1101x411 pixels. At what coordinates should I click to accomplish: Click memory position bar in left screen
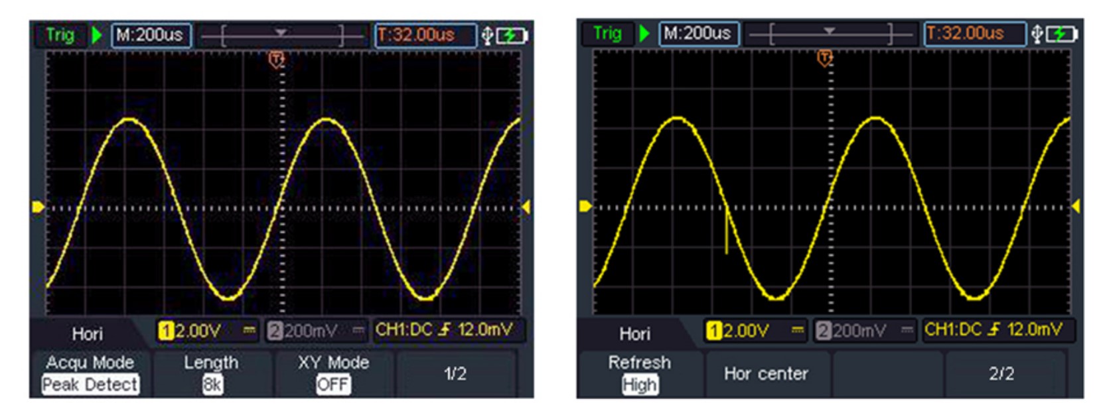283,35
